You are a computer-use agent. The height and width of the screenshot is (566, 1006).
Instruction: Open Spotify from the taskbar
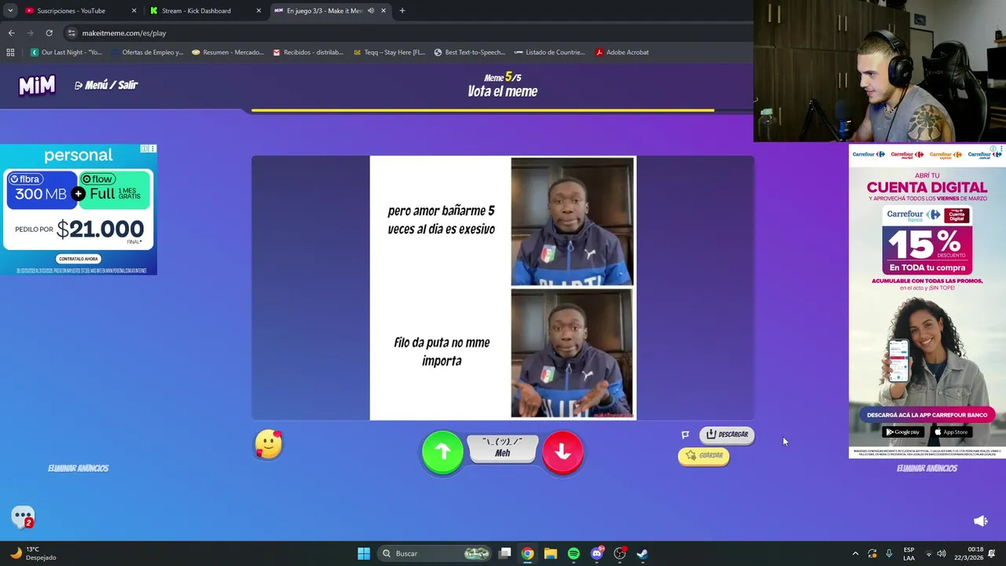(x=574, y=553)
